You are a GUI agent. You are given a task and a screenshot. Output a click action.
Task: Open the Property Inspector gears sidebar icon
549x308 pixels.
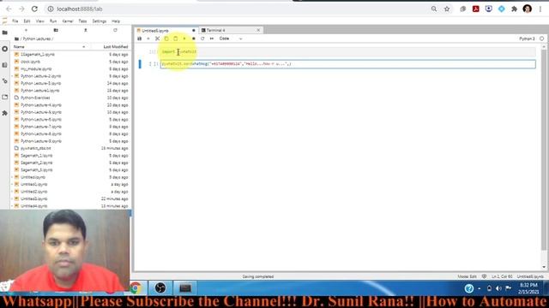(x=4, y=81)
